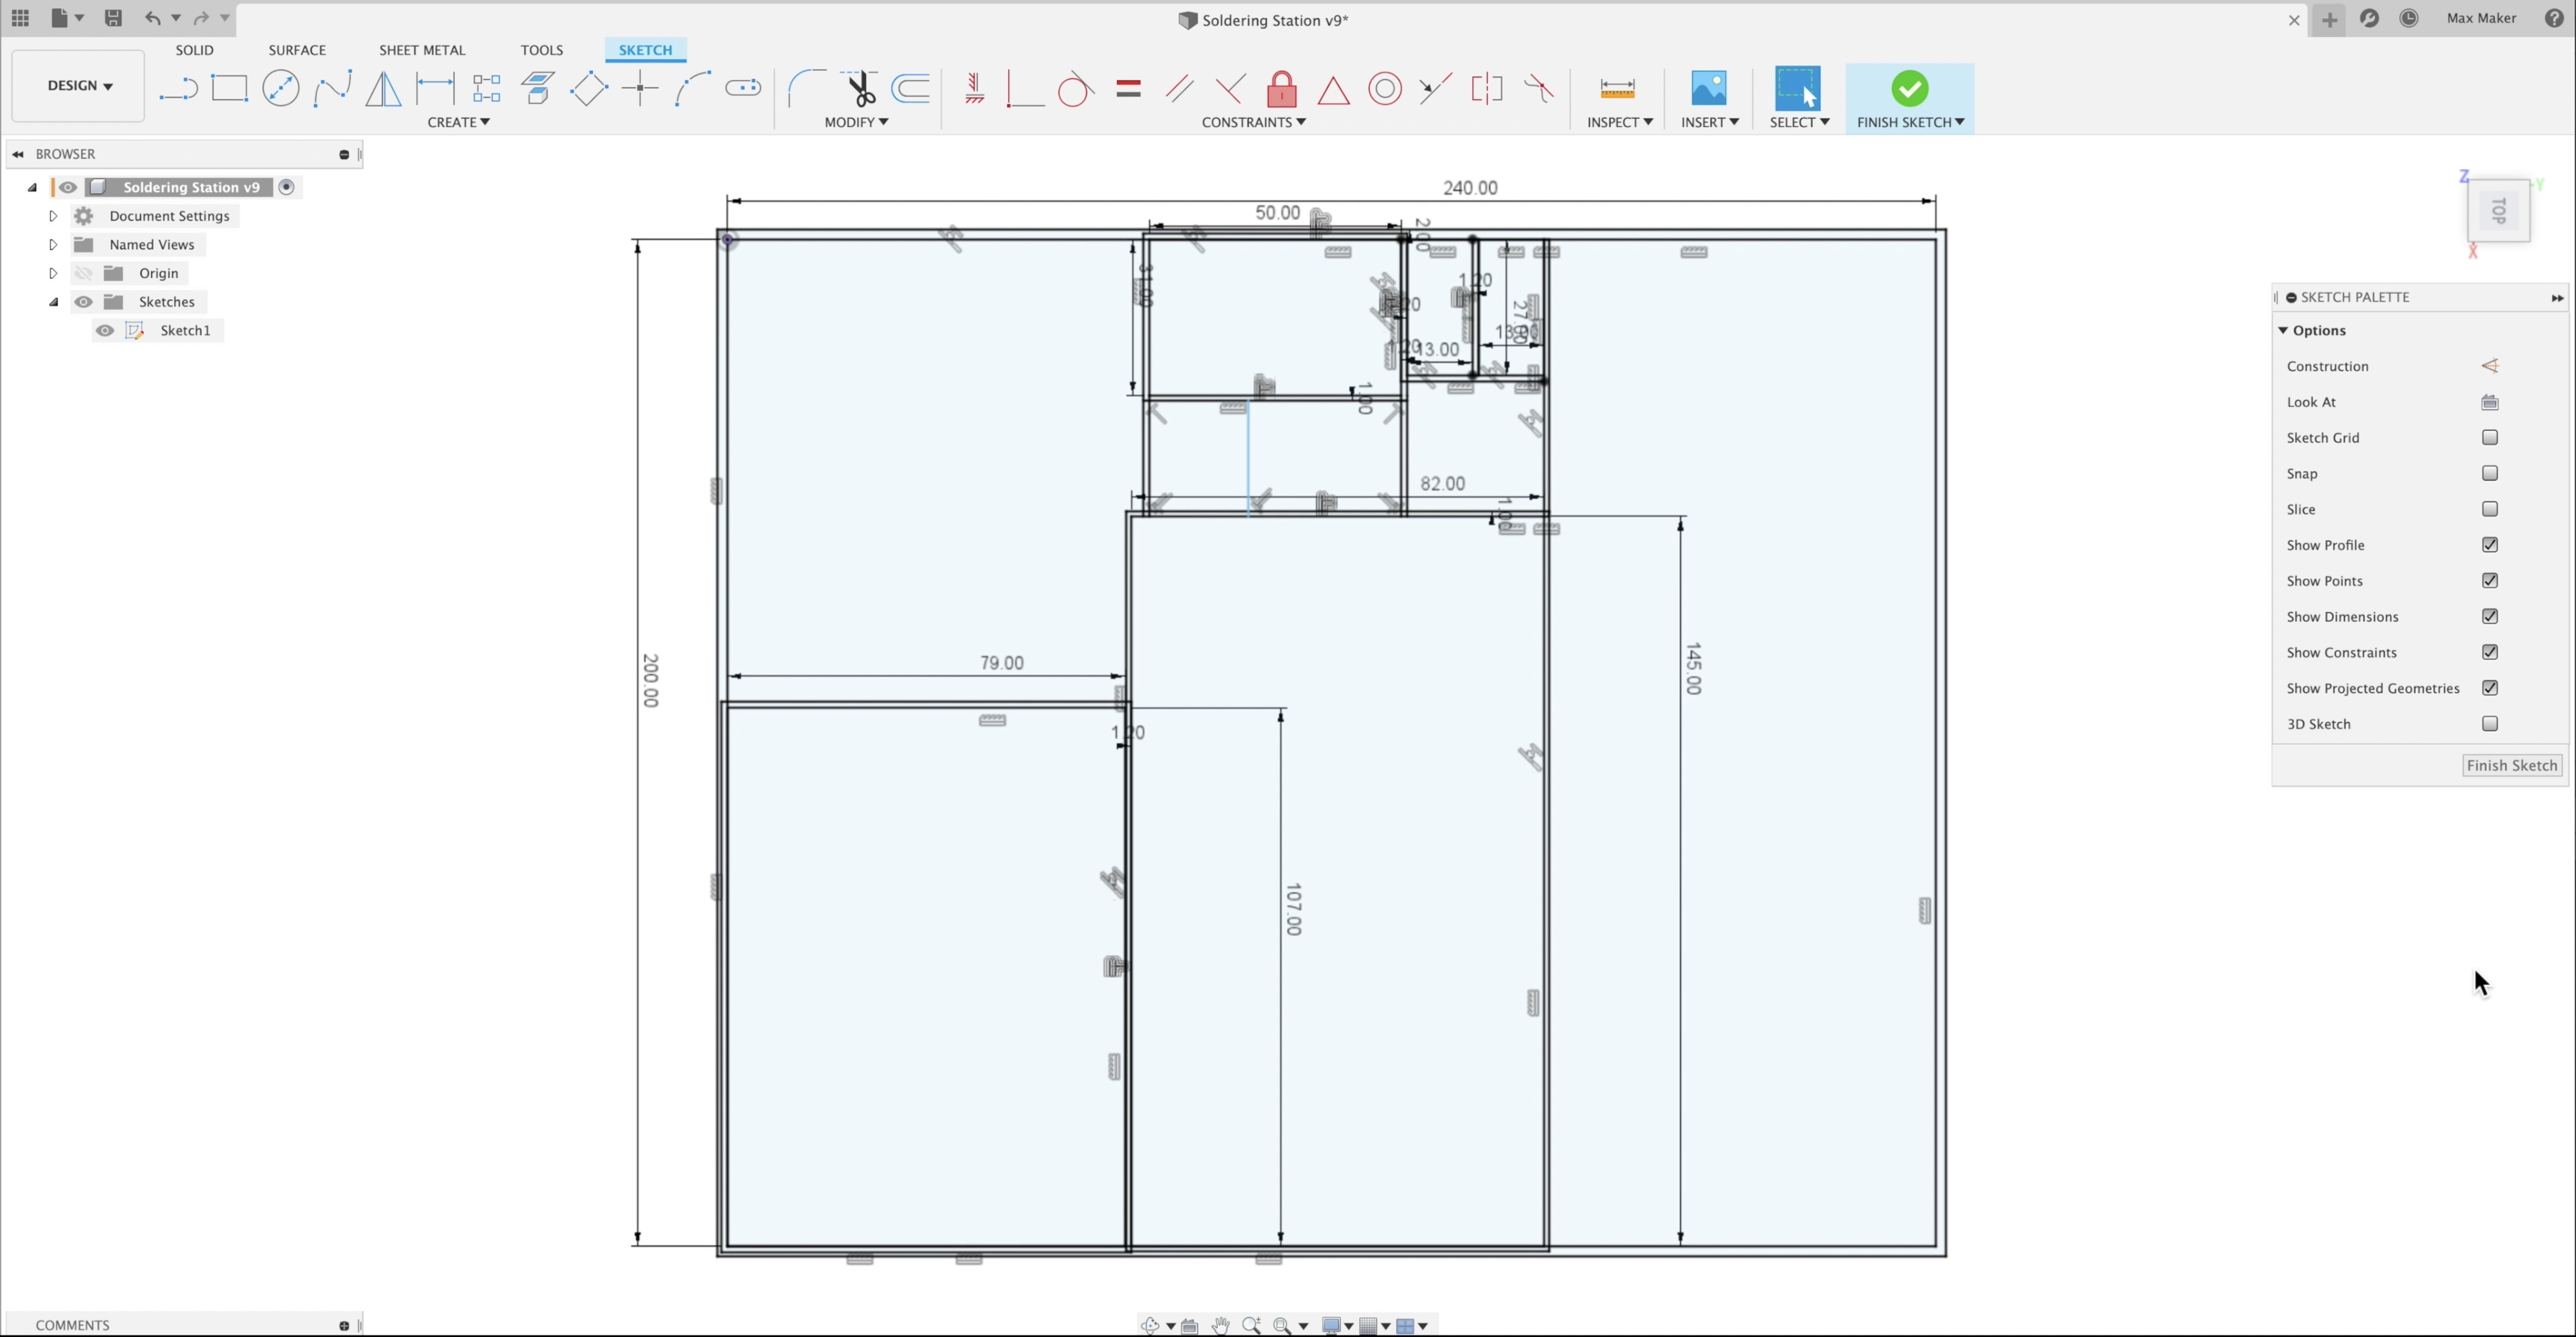Toggle visibility of the Sketches folder

83,302
